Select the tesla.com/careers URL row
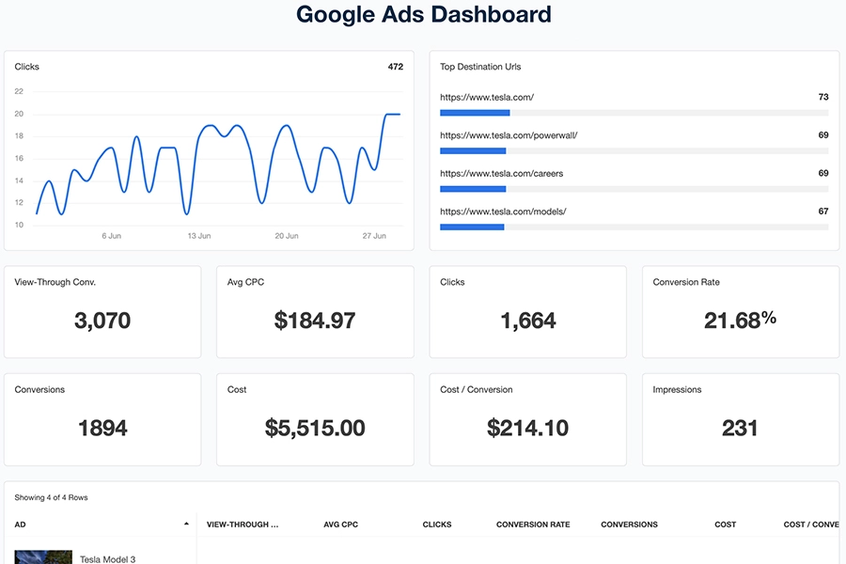 [x=502, y=174]
